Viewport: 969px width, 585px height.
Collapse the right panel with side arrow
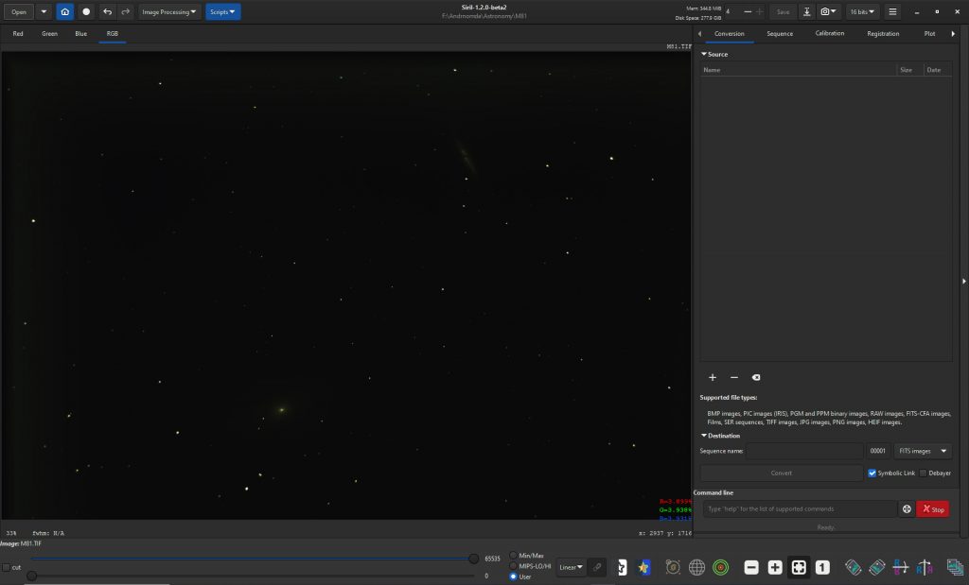pyautogui.click(x=964, y=282)
